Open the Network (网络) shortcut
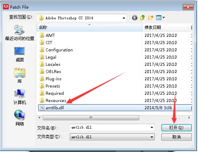 [20, 118]
